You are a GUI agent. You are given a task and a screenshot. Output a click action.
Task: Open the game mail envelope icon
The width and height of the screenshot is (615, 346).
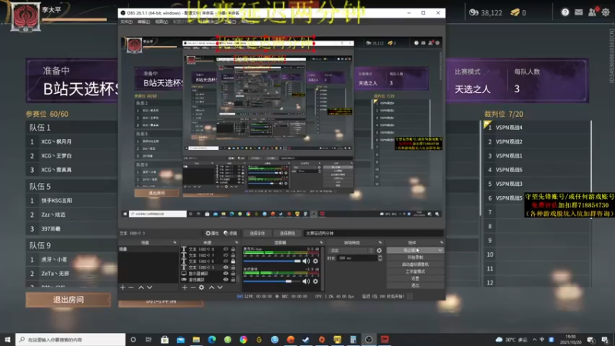coord(579,12)
